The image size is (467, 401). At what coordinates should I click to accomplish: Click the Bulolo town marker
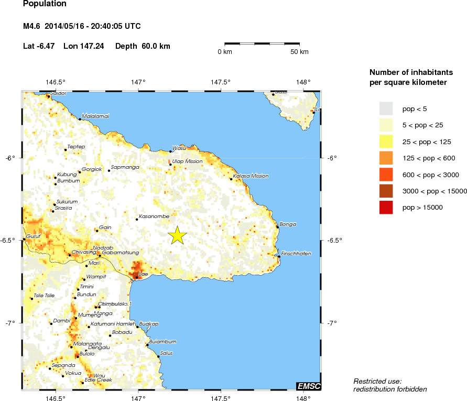pos(77,356)
